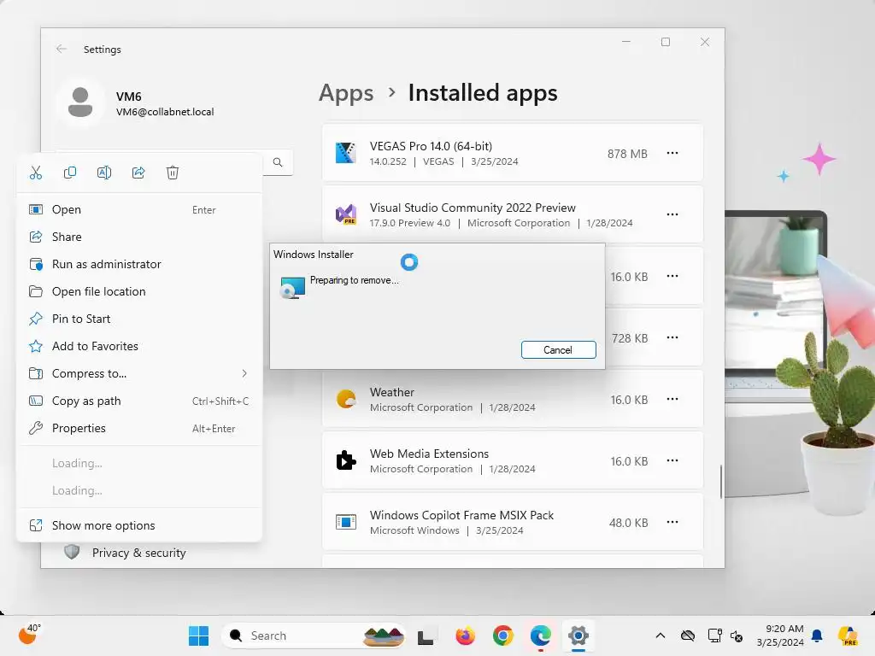Click the muted volume tray icon
This screenshot has width=875, height=656.
pos(737,635)
